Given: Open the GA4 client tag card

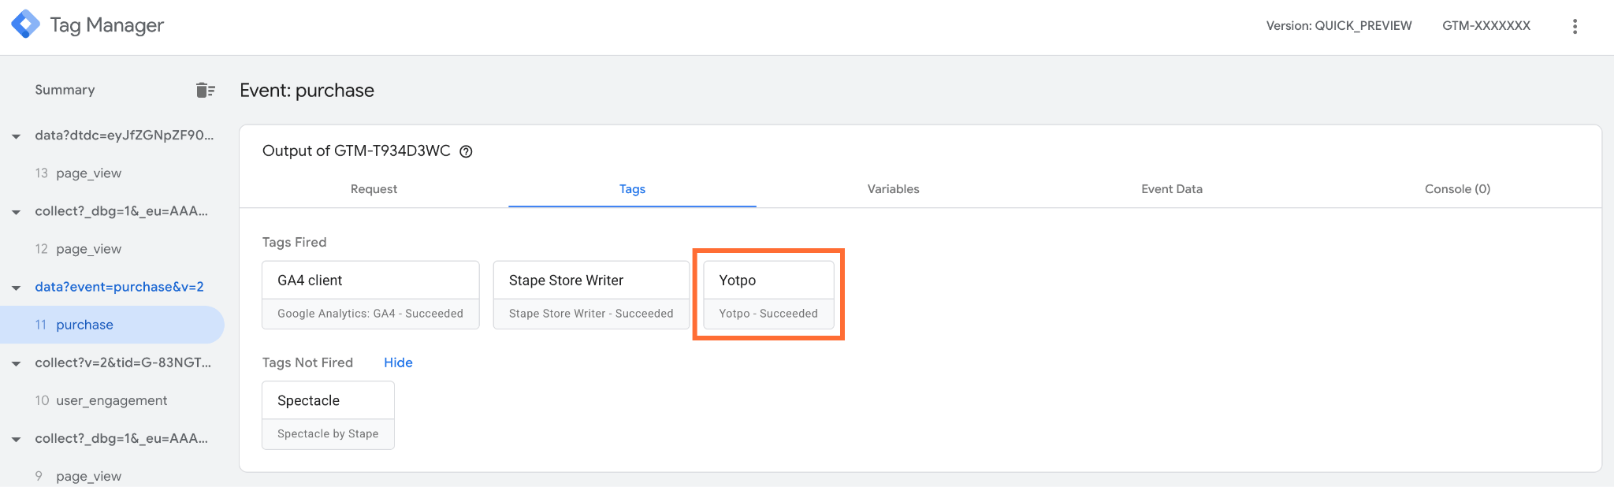Looking at the screenshot, I should (370, 295).
